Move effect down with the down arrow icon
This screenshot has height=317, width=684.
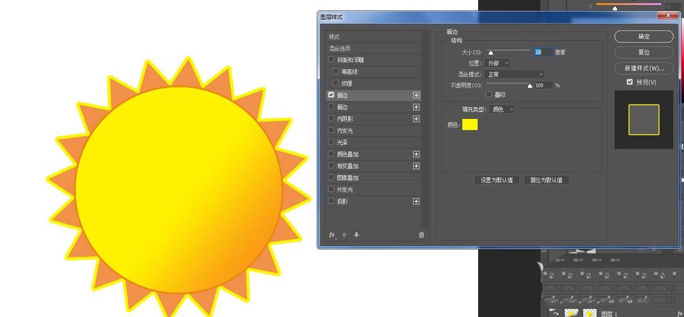pos(356,235)
